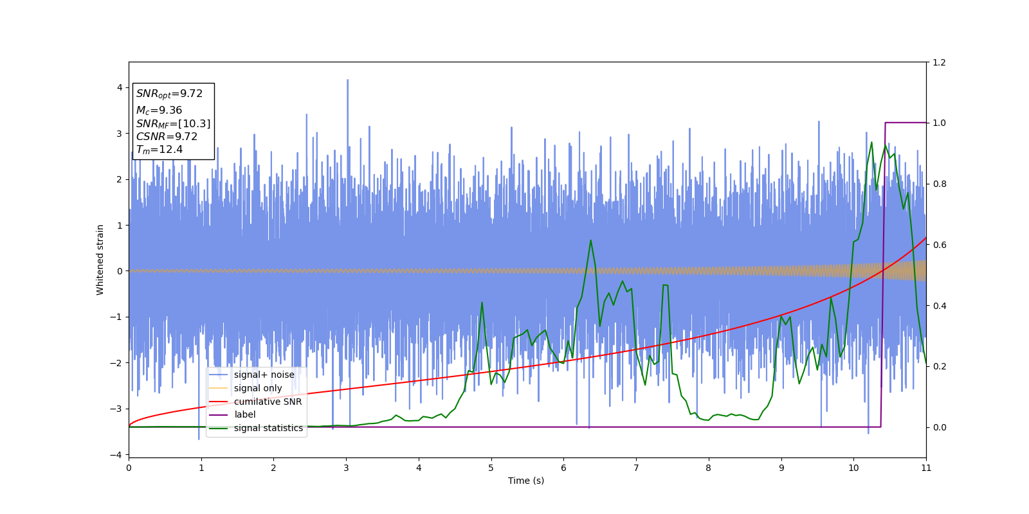Click the SNR_opt=9.72 annotation text
This screenshot has width=1029, height=514.
pos(169,94)
